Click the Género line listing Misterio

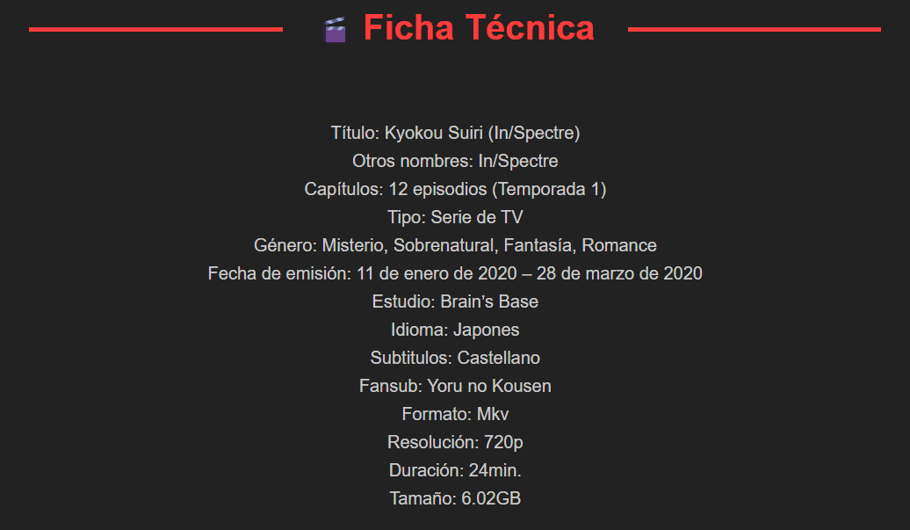pyautogui.click(x=455, y=246)
